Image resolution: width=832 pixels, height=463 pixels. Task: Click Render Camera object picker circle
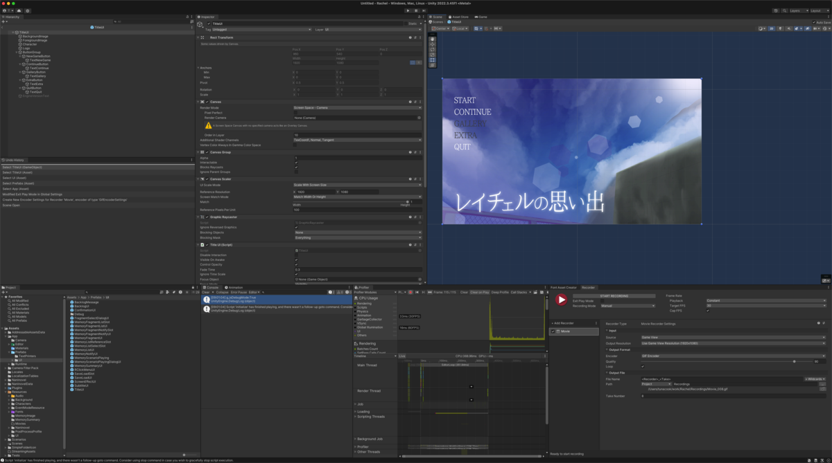coord(419,118)
